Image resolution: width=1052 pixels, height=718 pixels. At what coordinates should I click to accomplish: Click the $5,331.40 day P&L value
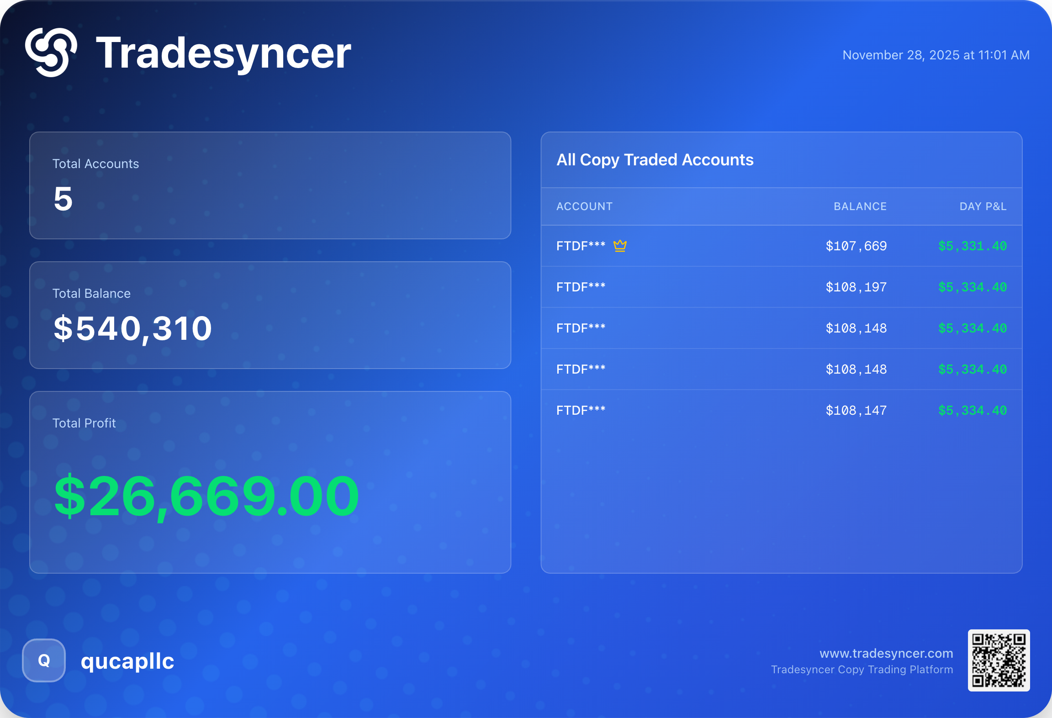(x=972, y=246)
